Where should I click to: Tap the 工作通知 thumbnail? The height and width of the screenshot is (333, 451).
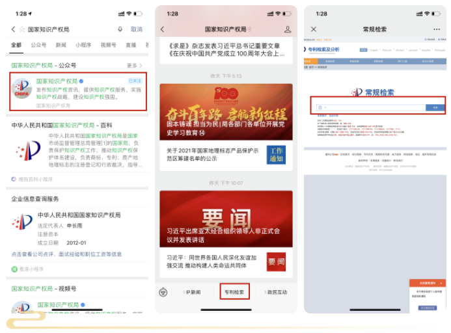coord(276,155)
